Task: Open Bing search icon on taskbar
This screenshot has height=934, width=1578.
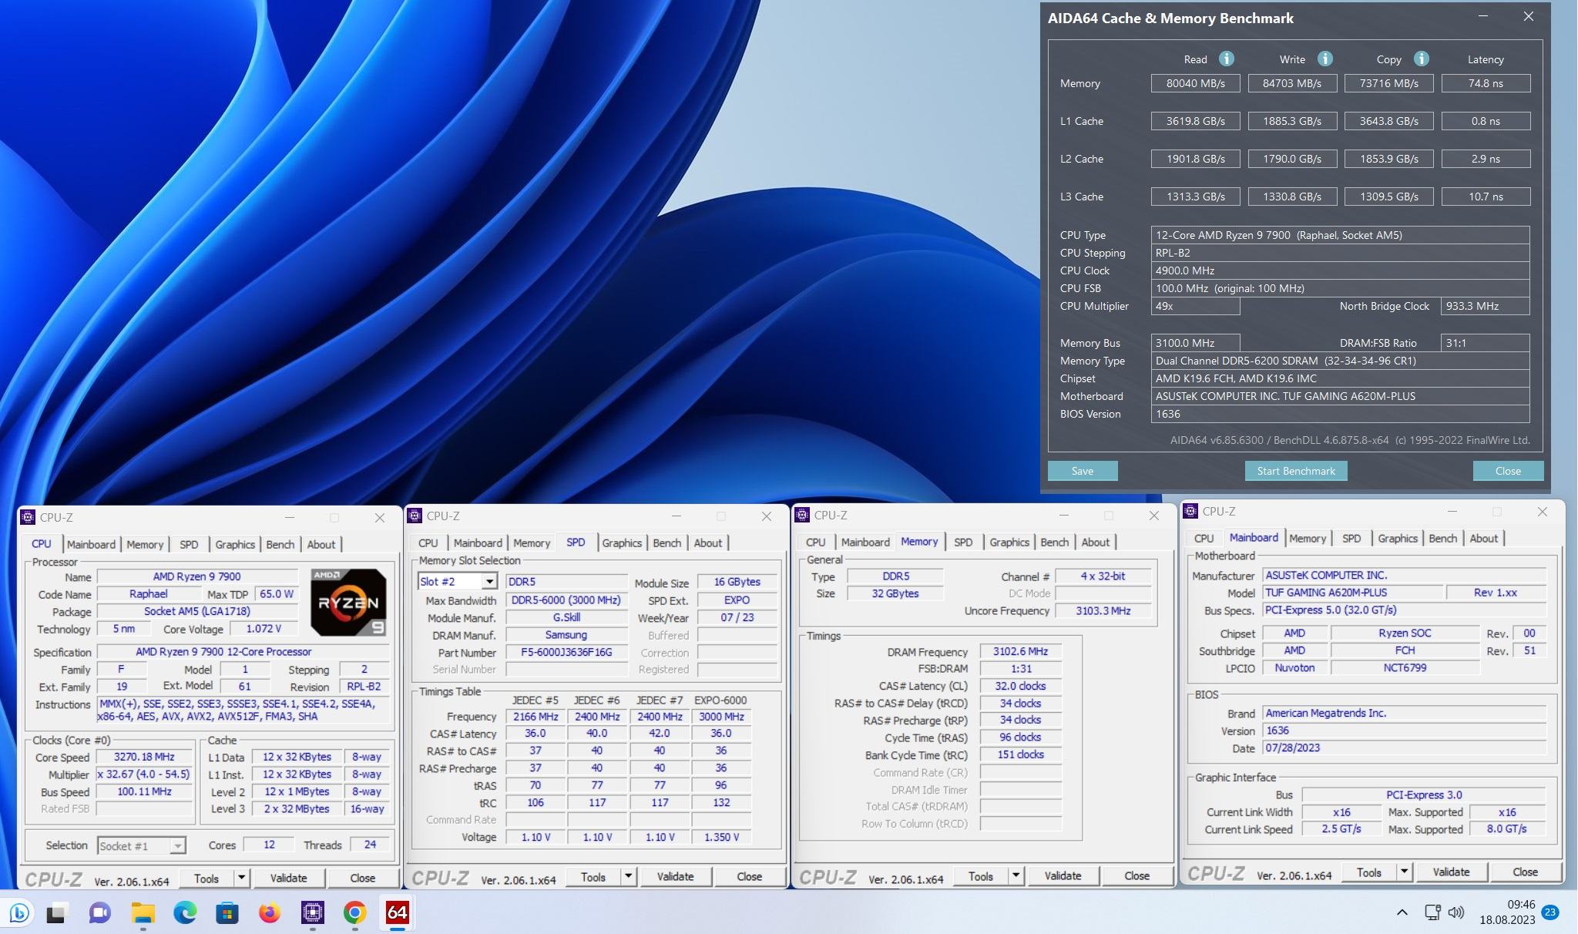Action: [20, 913]
